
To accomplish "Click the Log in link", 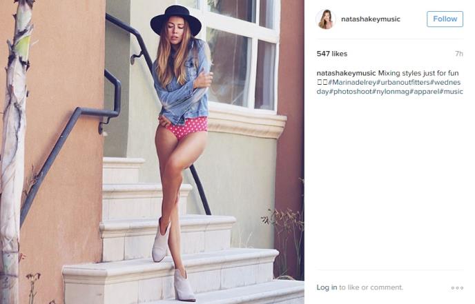I will [x=327, y=287].
